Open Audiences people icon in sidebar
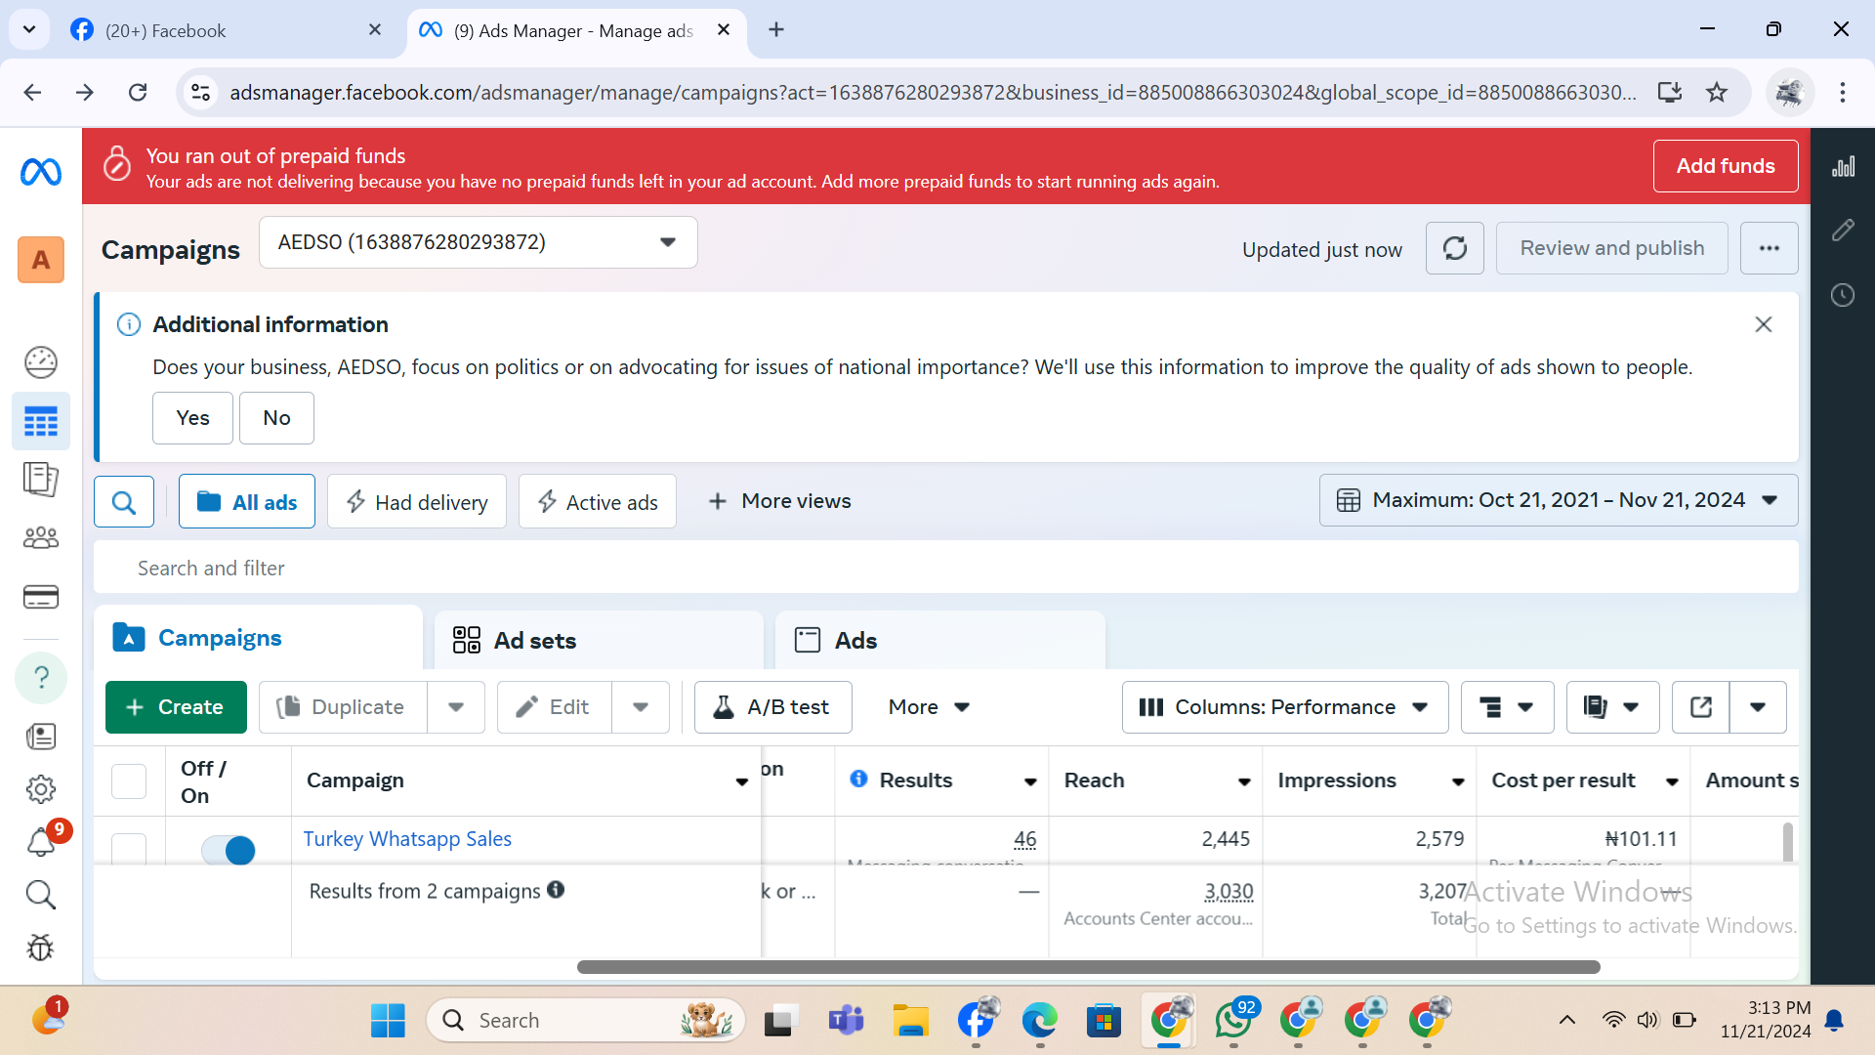Image resolution: width=1875 pixels, height=1055 pixels. (41, 537)
